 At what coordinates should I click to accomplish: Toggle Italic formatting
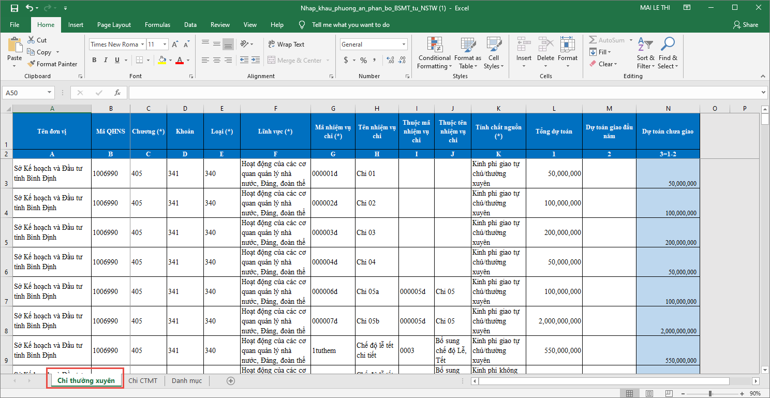(106, 60)
